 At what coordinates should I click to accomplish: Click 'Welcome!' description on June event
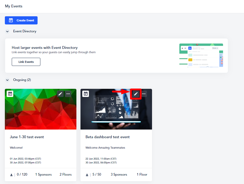(16, 148)
